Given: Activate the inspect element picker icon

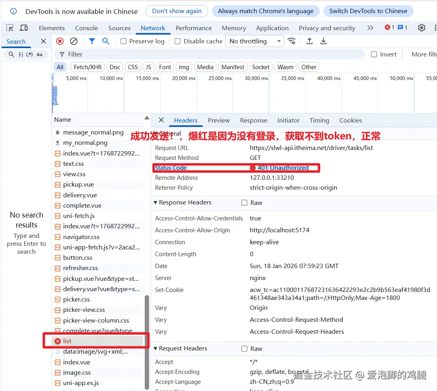Looking at the screenshot, I should point(10,28).
